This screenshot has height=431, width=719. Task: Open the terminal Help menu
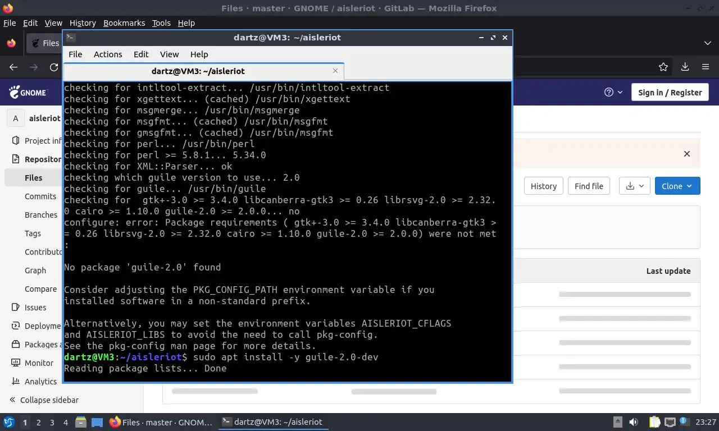click(199, 54)
